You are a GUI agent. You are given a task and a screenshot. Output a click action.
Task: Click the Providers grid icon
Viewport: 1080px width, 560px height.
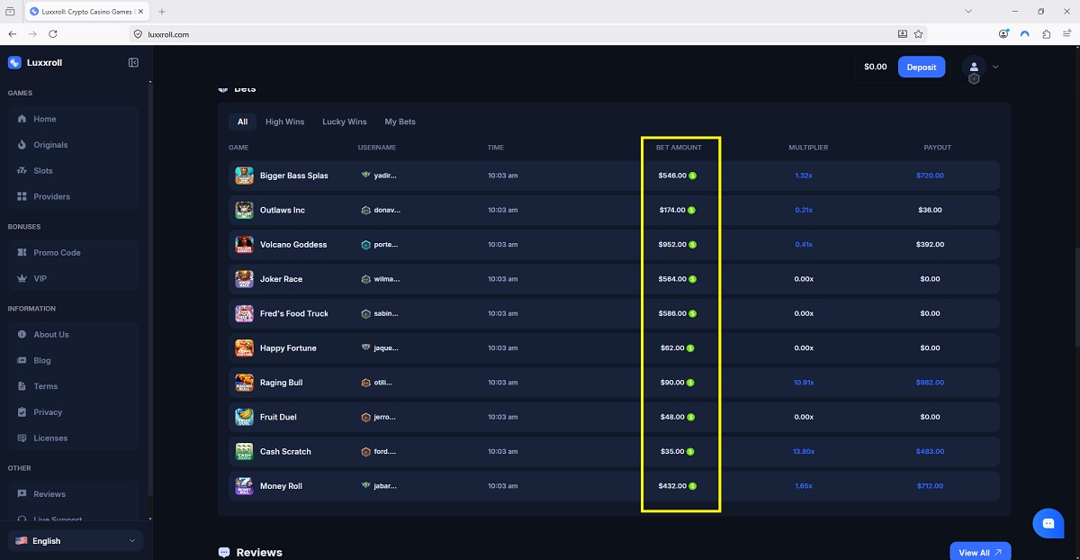click(x=22, y=196)
